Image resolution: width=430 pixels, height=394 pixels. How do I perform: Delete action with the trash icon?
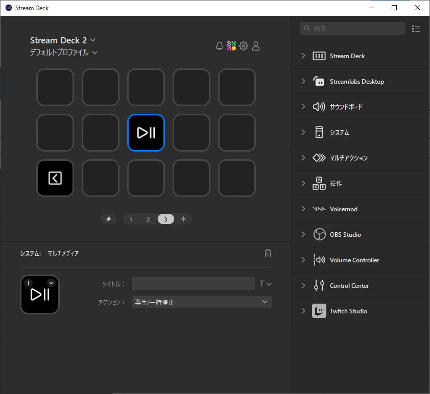268,253
